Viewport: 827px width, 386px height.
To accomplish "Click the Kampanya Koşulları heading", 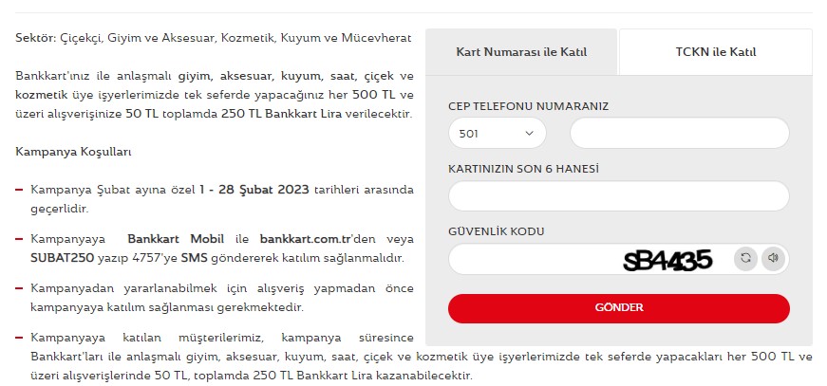I will click(73, 152).
